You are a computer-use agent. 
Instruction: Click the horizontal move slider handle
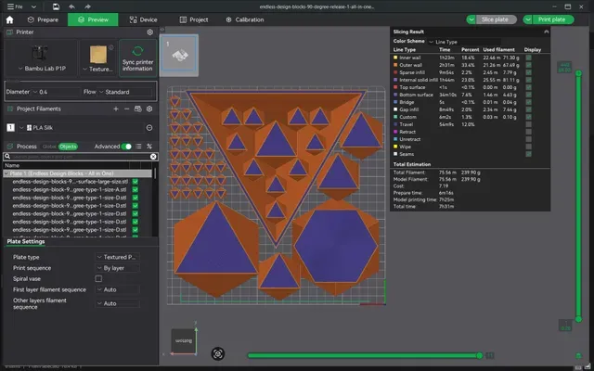[x=479, y=355]
